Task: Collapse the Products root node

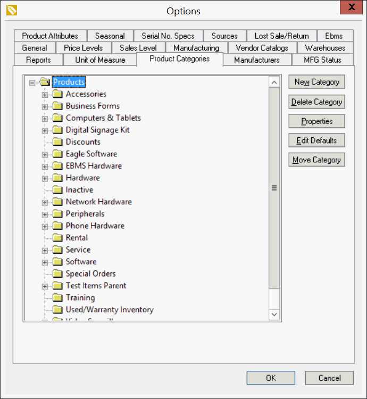Action: tap(32, 82)
